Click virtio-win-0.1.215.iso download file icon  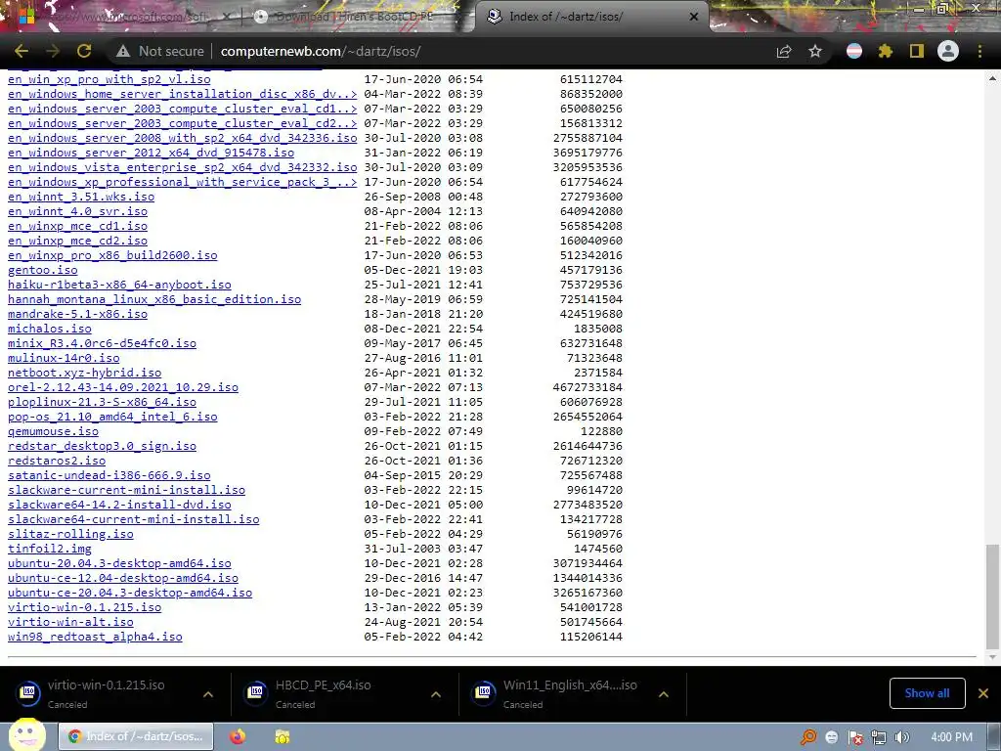28,692
